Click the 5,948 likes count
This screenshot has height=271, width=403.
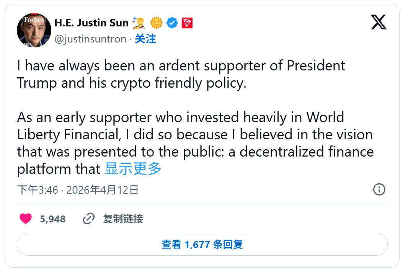(x=52, y=219)
